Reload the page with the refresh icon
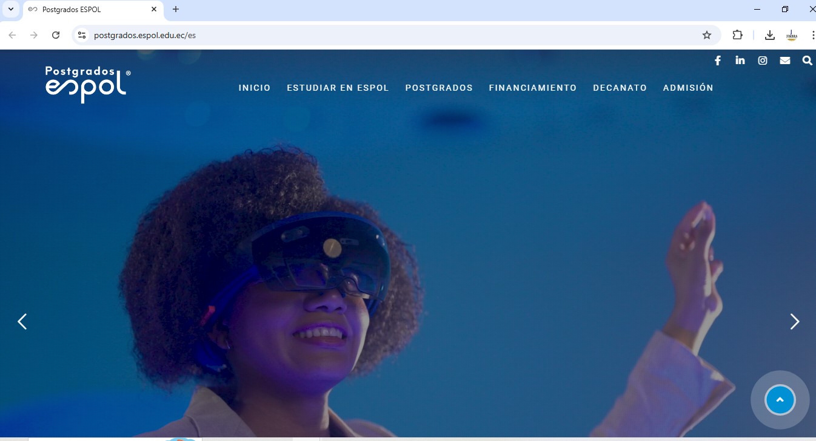This screenshot has width=816, height=441. [55, 34]
